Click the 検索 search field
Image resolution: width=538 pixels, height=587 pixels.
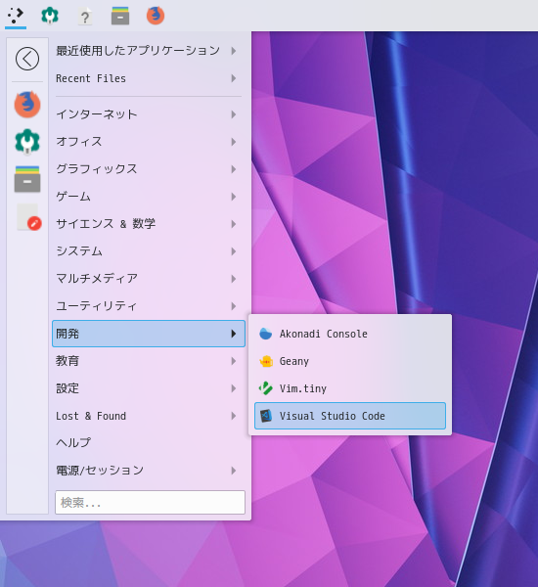pos(150,503)
